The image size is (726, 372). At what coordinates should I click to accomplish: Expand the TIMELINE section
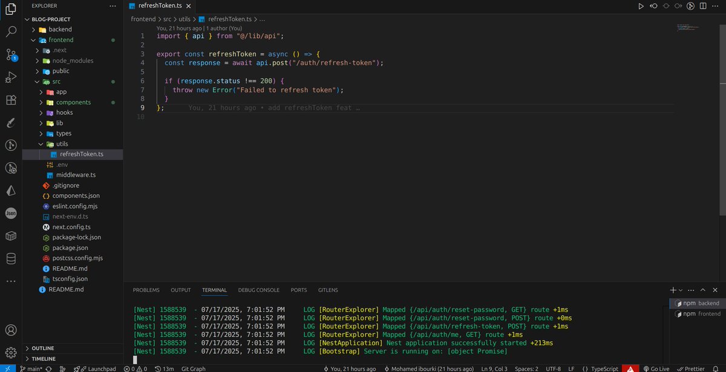click(x=73, y=359)
